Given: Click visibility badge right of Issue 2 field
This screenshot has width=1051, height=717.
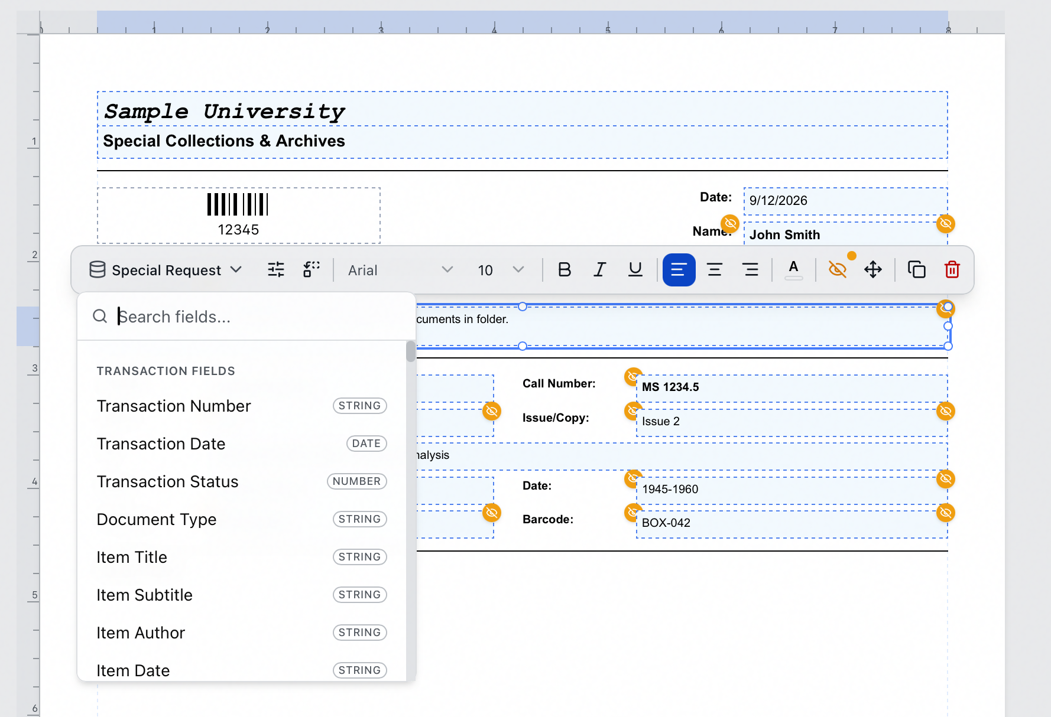Looking at the screenshot, I should click(946, 411).
